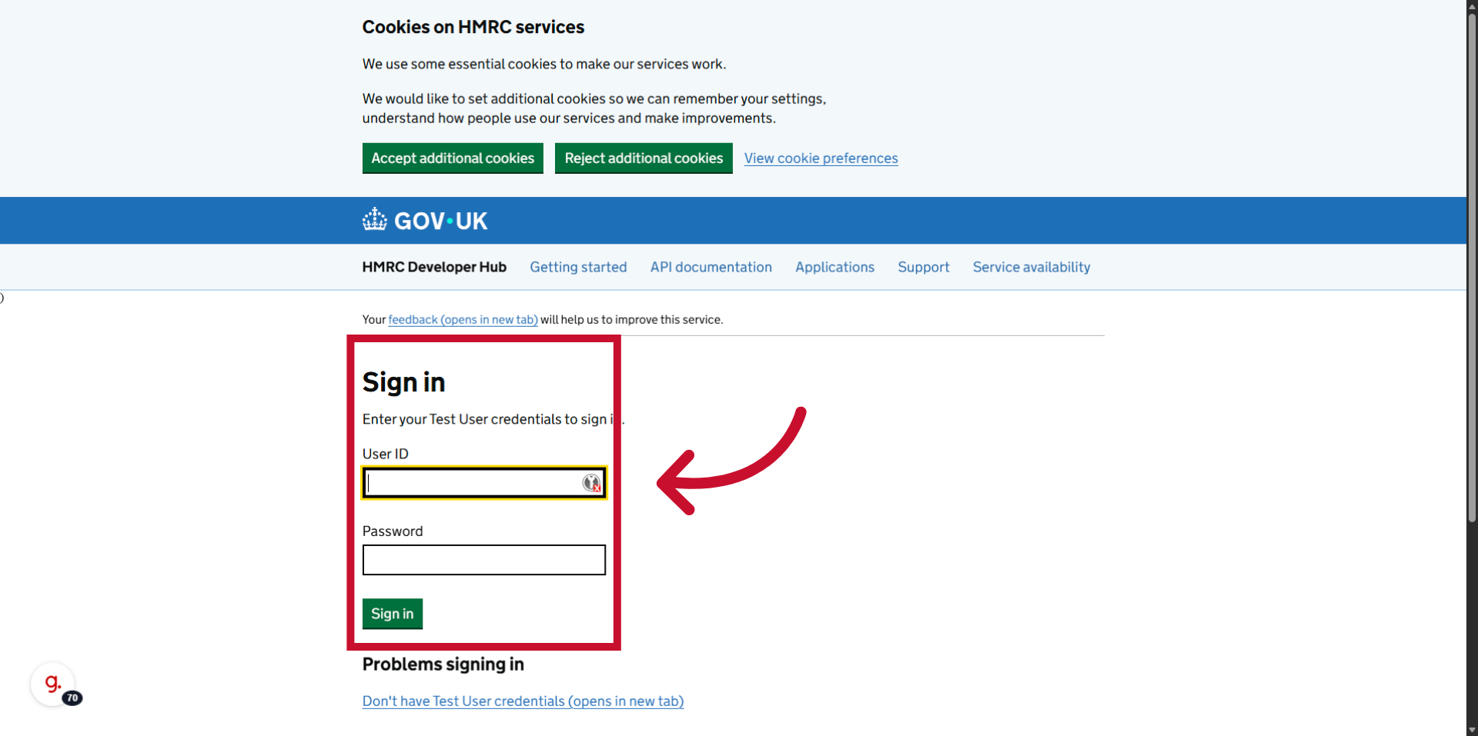Reject additional cookies
The image size is (1478, 736).
[644, 158]
